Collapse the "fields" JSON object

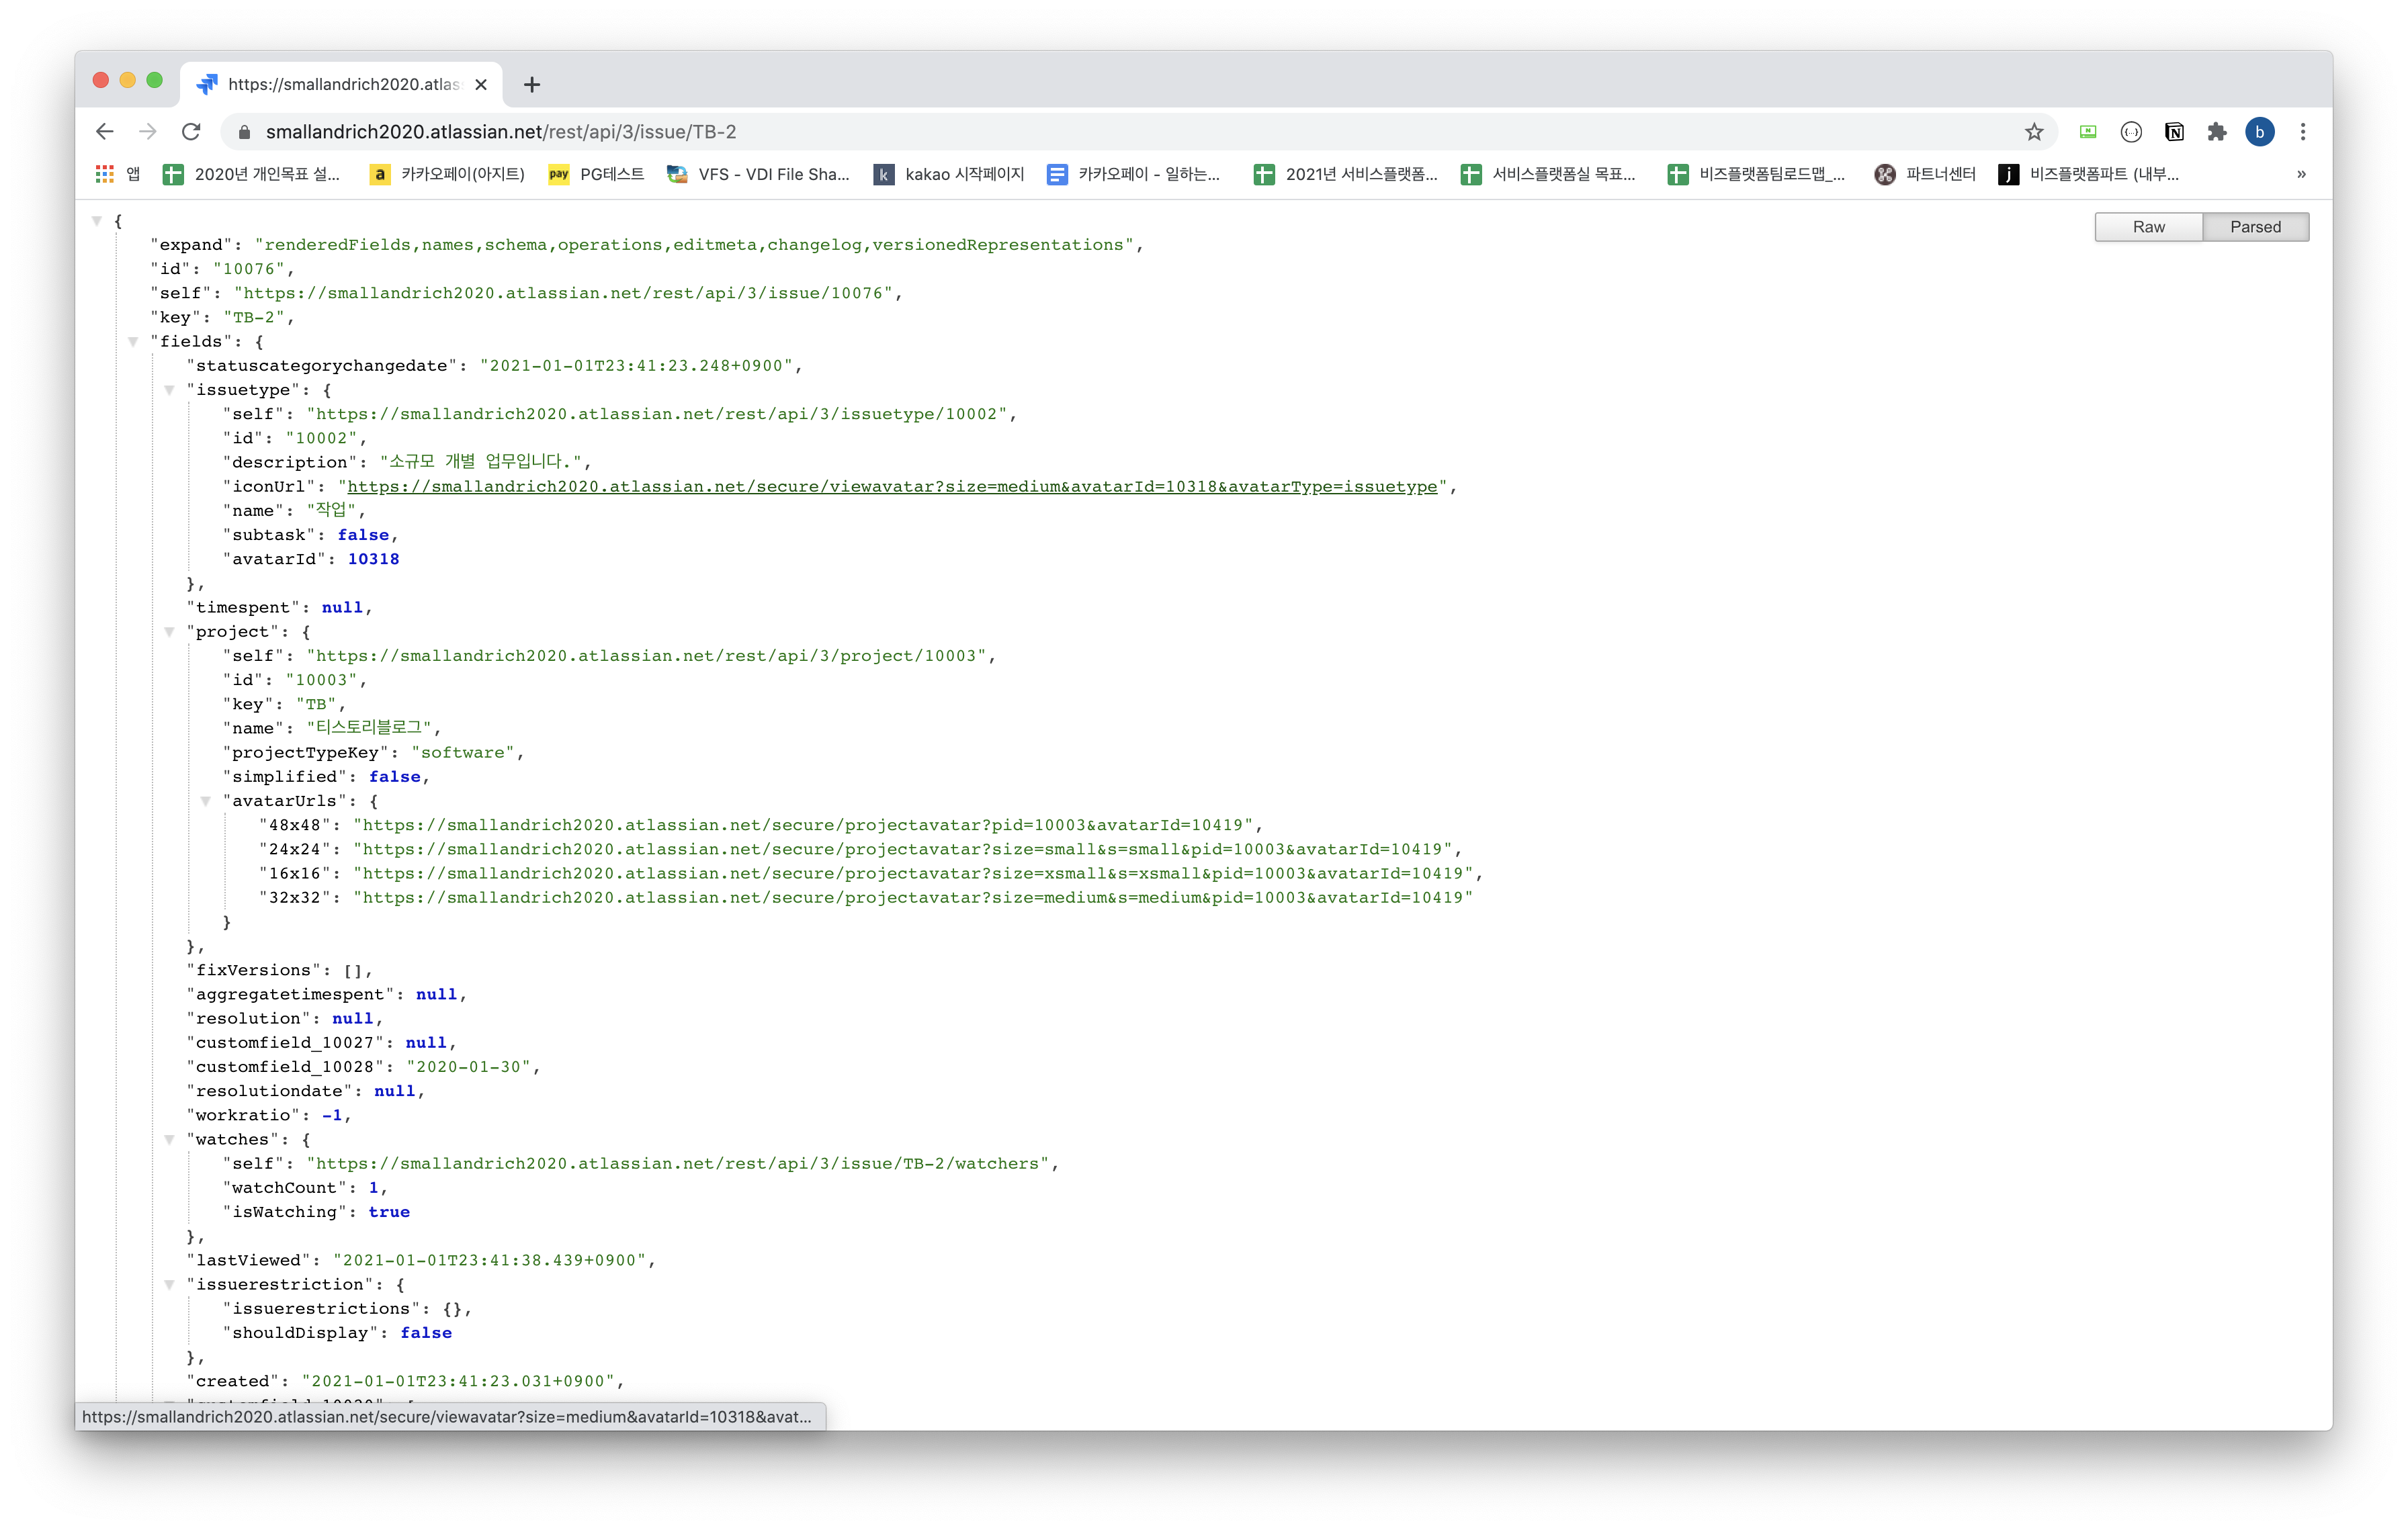point(133,342)
